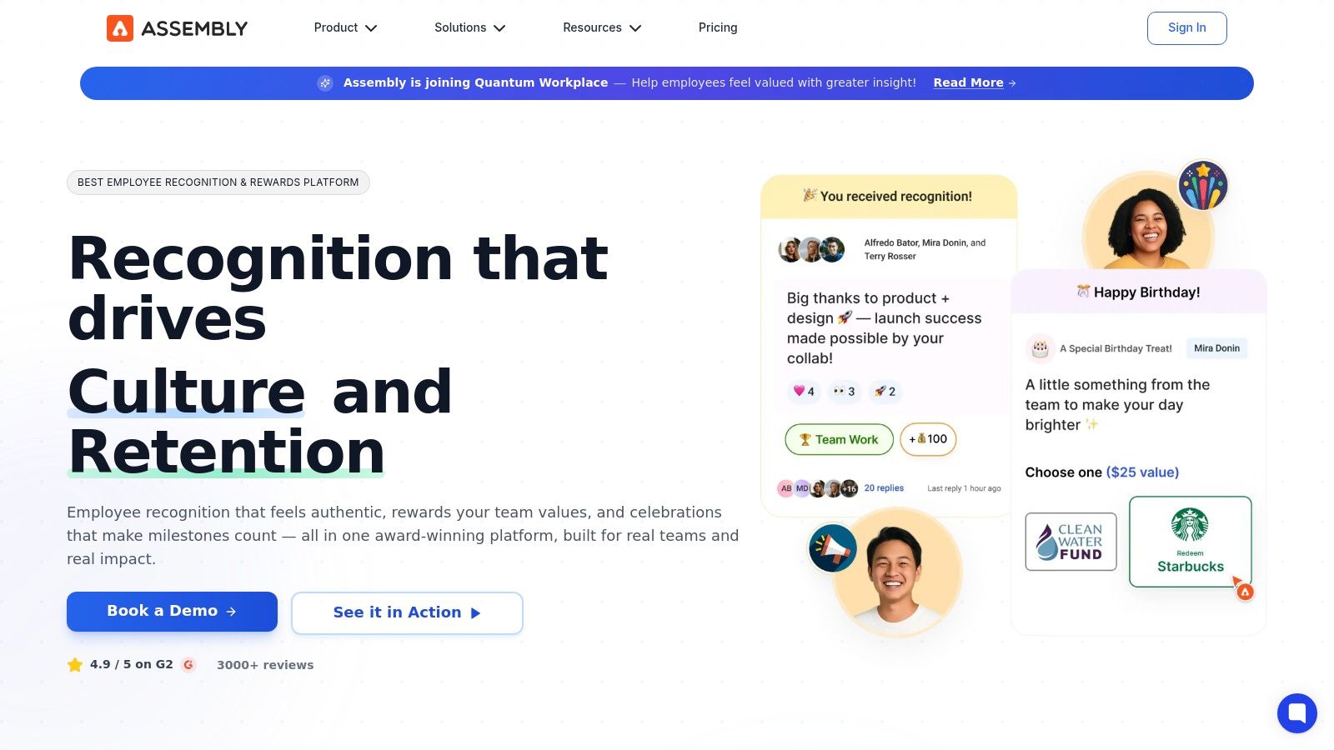The width and height of the screenshot is (1334, 750).
Task: Click the Team Work badge
Action: click(839, 439)
